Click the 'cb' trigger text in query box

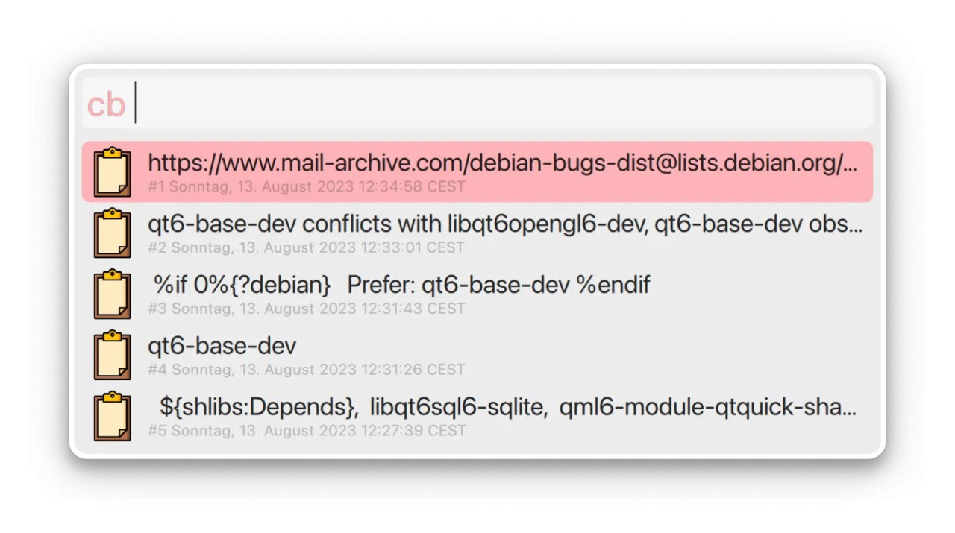click(x=105, y=104)
